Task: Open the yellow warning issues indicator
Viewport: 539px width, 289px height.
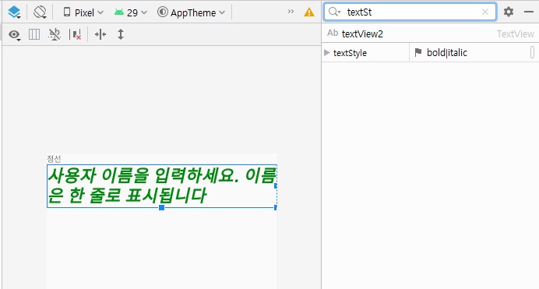Action: (x=309, y=12)
